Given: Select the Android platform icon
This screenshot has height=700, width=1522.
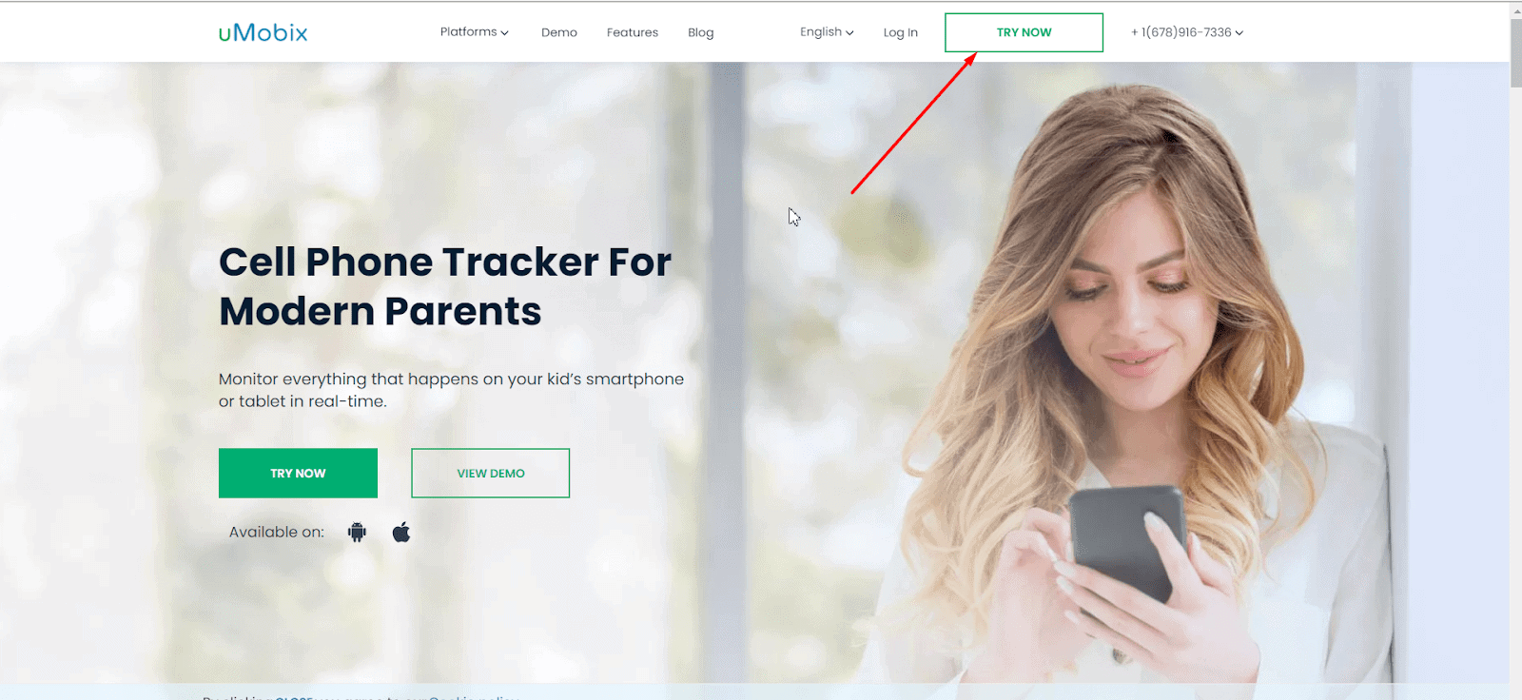Looking at the screenshot, I should (357, 533).
